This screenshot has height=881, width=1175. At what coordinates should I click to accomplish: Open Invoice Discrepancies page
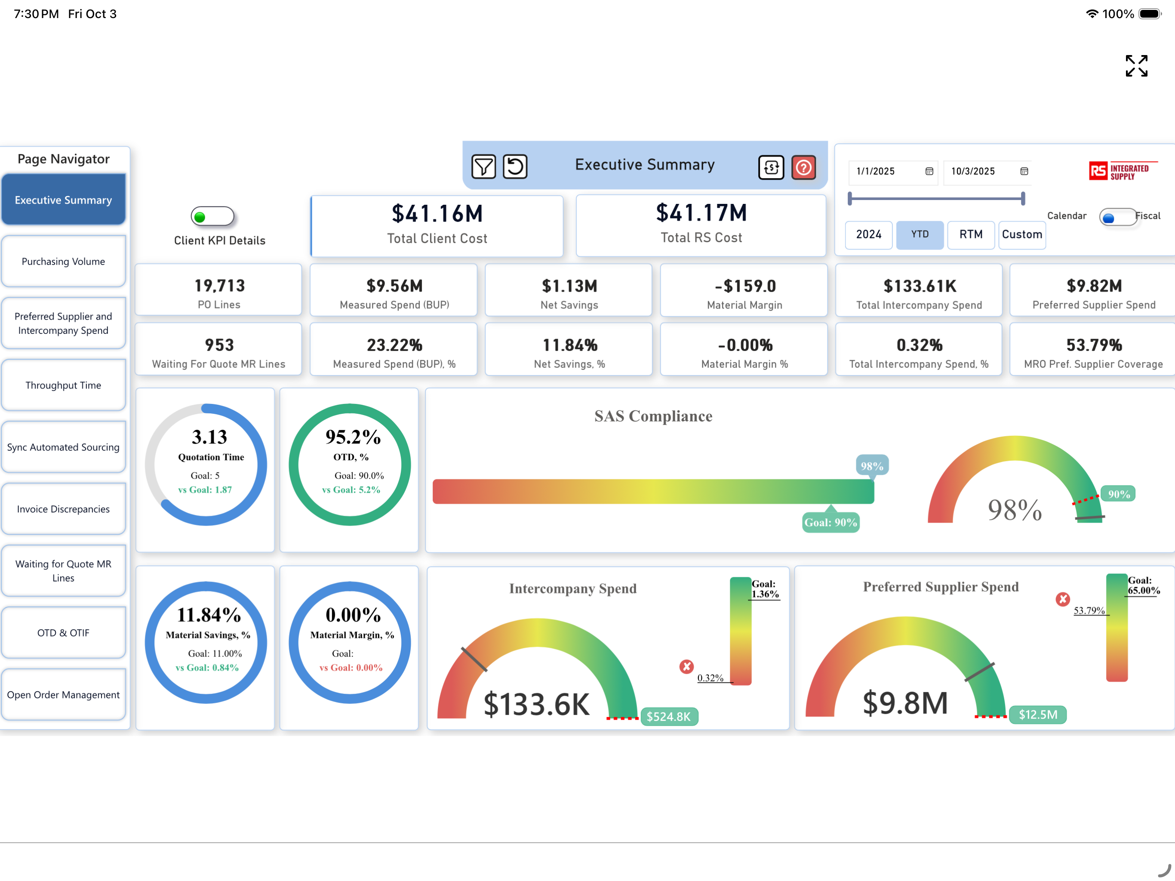63,509
